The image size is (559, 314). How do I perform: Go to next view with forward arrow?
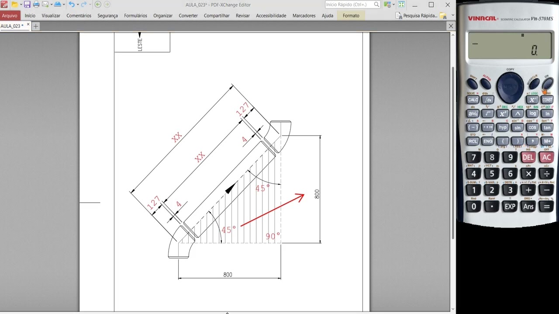107,4
